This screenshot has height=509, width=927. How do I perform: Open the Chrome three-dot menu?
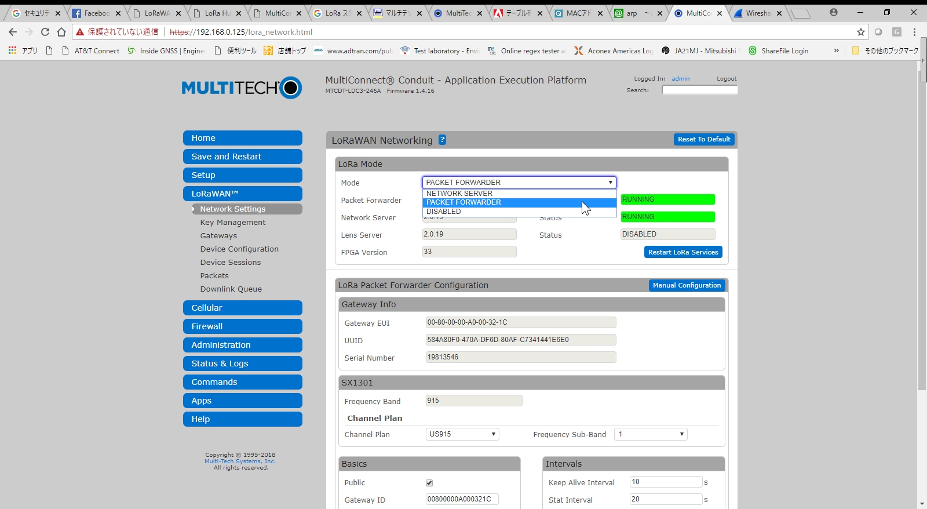click(x=915, y=32)
